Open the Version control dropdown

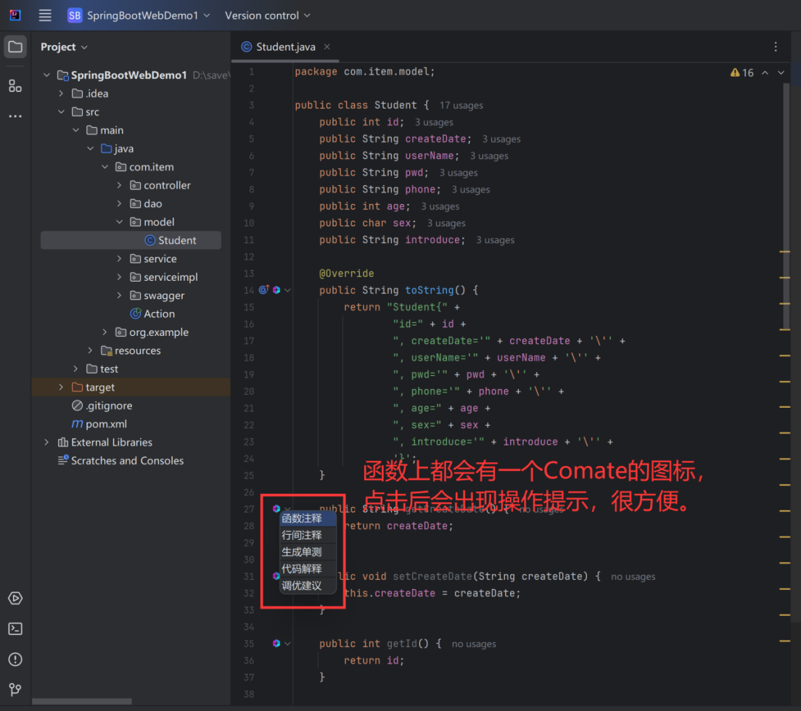click(x=267, y=15)
